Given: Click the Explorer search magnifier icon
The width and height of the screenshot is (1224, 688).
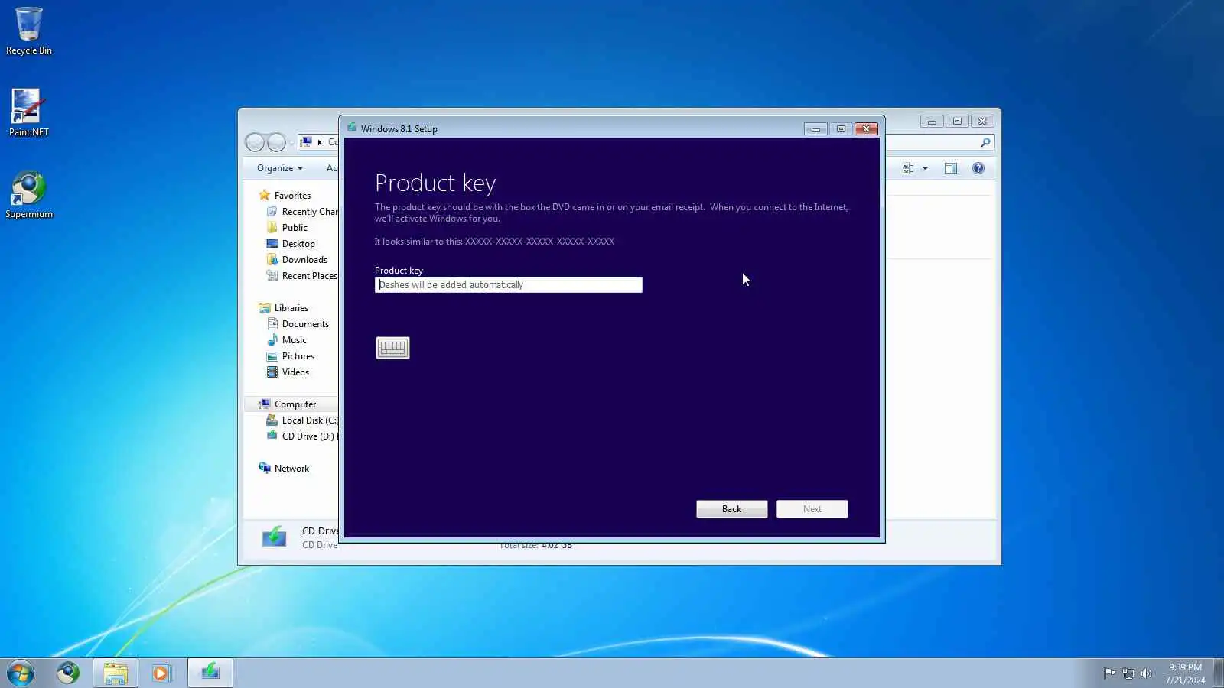Looking at the screenshot, I should [985, 142].
